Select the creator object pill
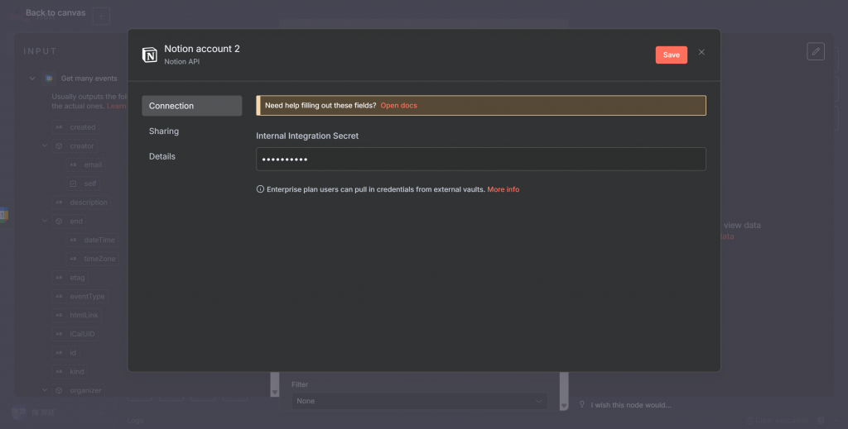848x429 pixels. (x=75, y=146)
